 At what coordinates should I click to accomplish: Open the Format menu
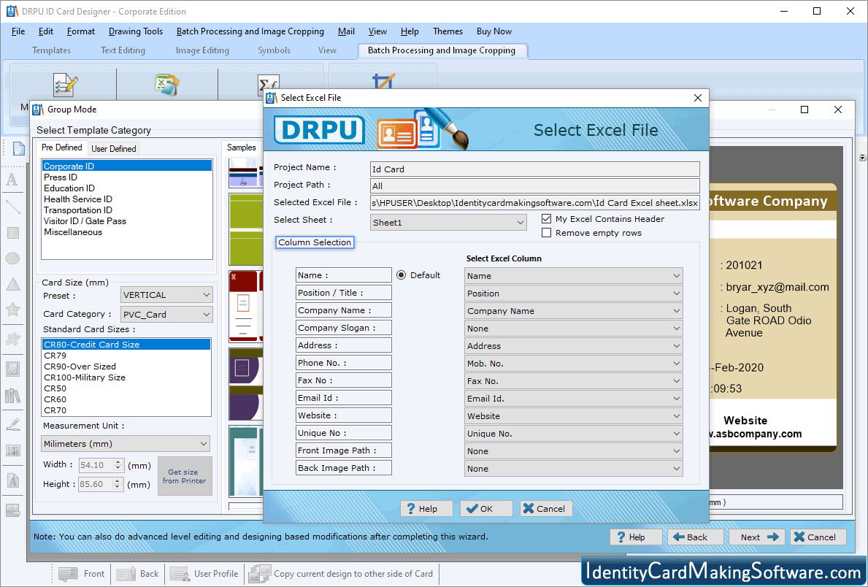coord(81,31)
